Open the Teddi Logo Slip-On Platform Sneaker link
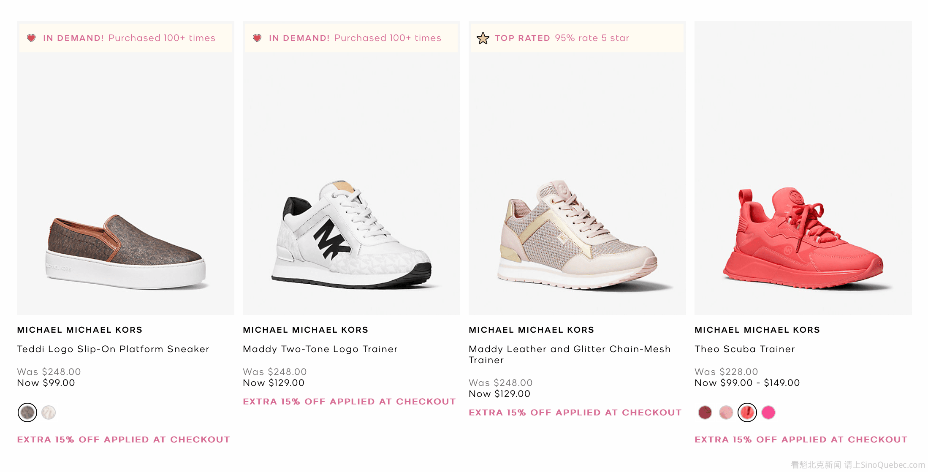This screenshot has width=928, height=472. coord(113,349)
